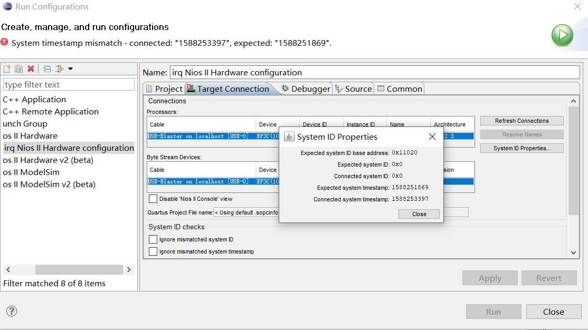Check Ignore mismatched system timestamp
The height and width of the screenshot is (330, 588).
[153, 251]
